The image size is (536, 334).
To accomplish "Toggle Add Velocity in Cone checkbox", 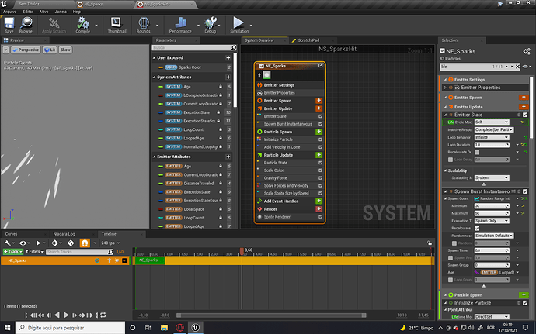I will tap(320, 147).
